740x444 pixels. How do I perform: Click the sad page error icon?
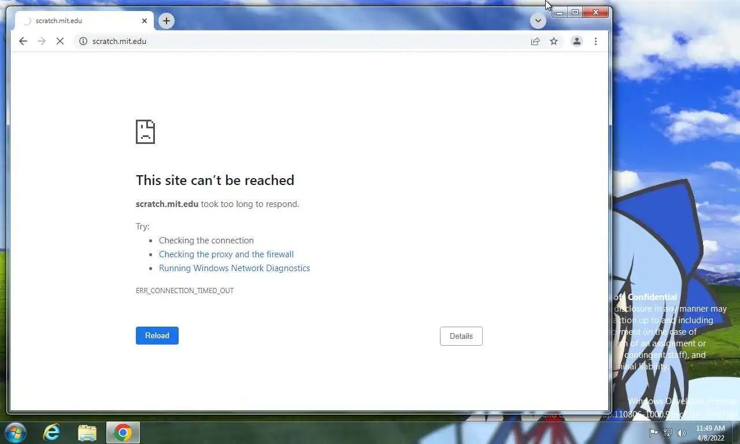point(145,132)
